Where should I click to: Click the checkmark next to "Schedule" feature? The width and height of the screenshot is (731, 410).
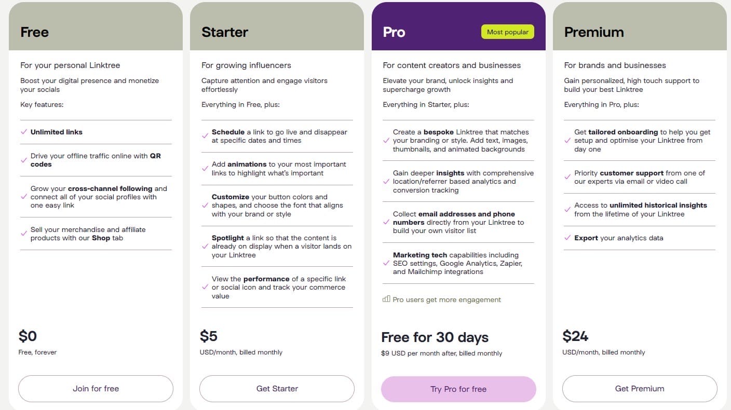click(x=204, y=136)
